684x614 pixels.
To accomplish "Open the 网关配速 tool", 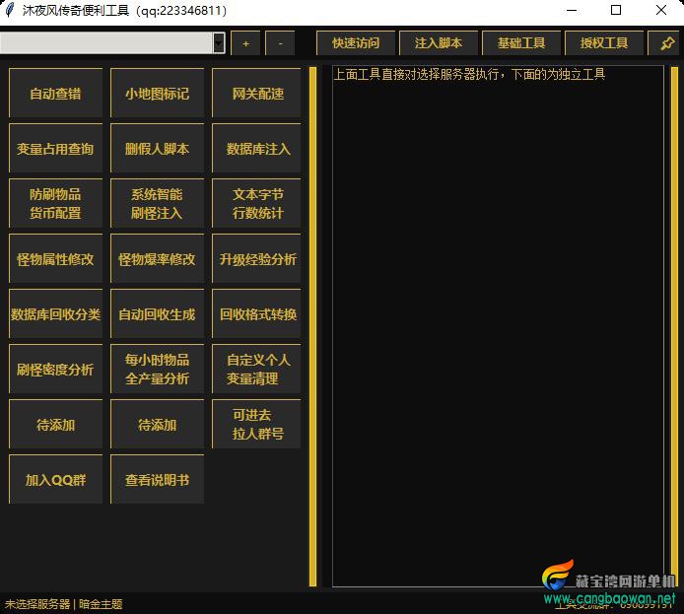I will pos(256,93).
